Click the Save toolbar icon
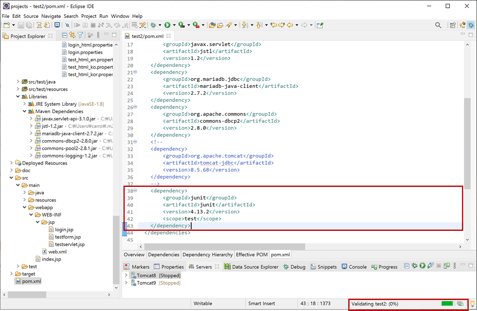 click(21, 25)
